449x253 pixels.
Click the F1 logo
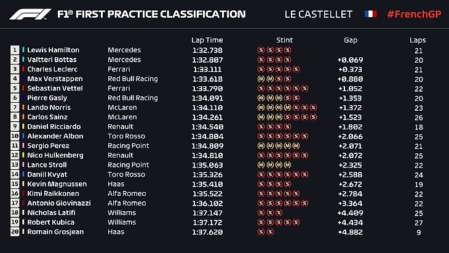point(29,14)
